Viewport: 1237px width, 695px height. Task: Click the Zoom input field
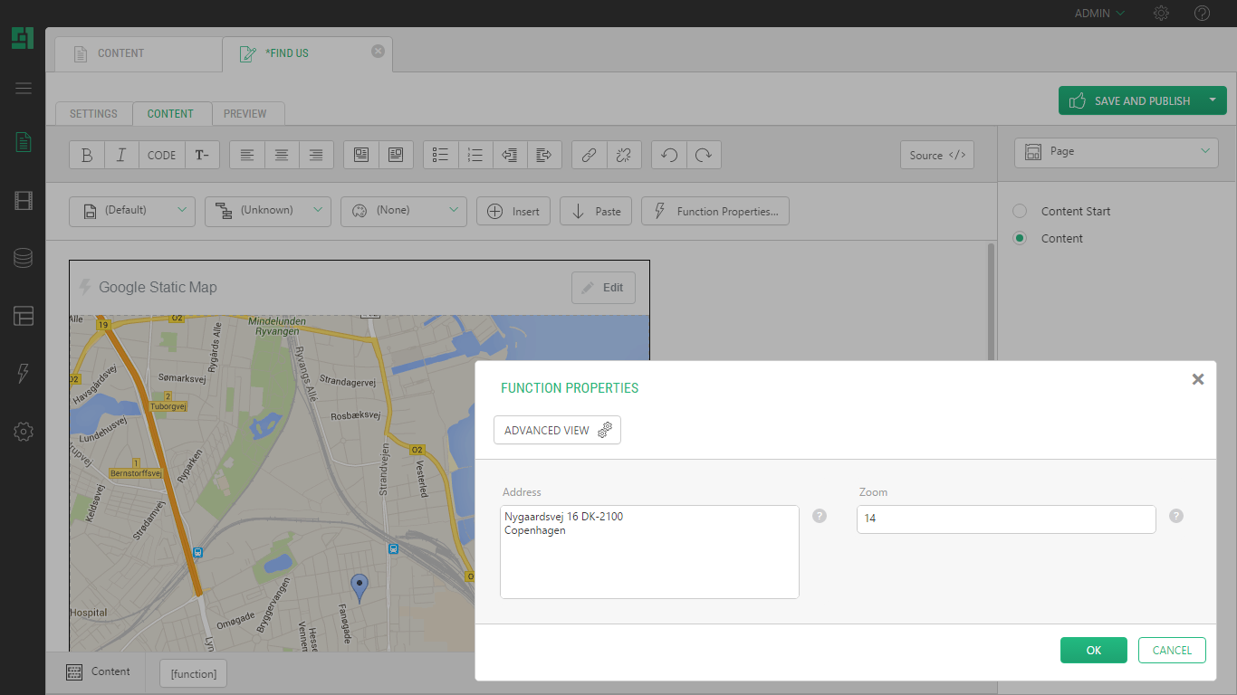click(1005, 519)
